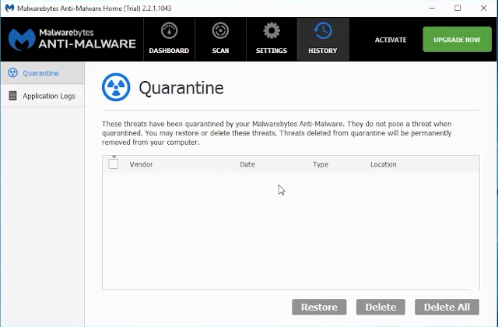Viewport: 498px width, 327px height.
Task: Click the Malwarebytes title bar icon
Action: pos(10,8)
